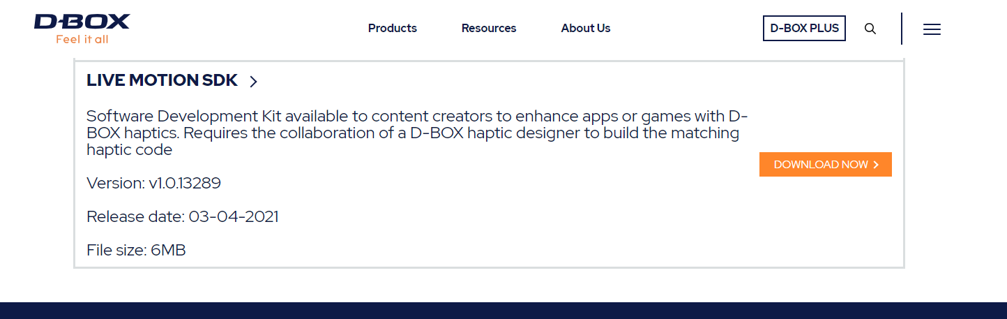Open the search magnifier icon
The height and width of the screenshot is (319, 1007).
click(870, 29)
